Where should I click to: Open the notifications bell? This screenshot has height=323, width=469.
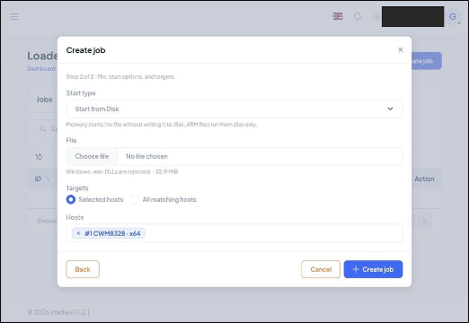[x=358, y=16]
